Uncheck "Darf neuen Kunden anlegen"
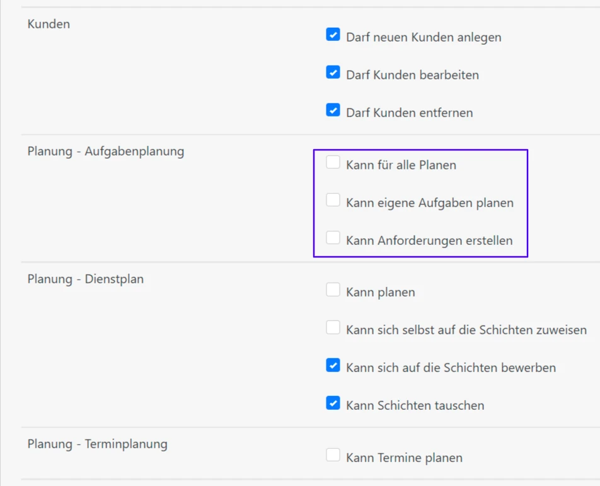This screenshot has height=486, width=600. click(333, 35)
